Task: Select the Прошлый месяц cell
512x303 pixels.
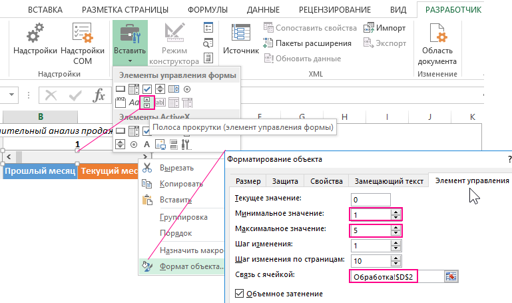Action: tap(40, 170)
